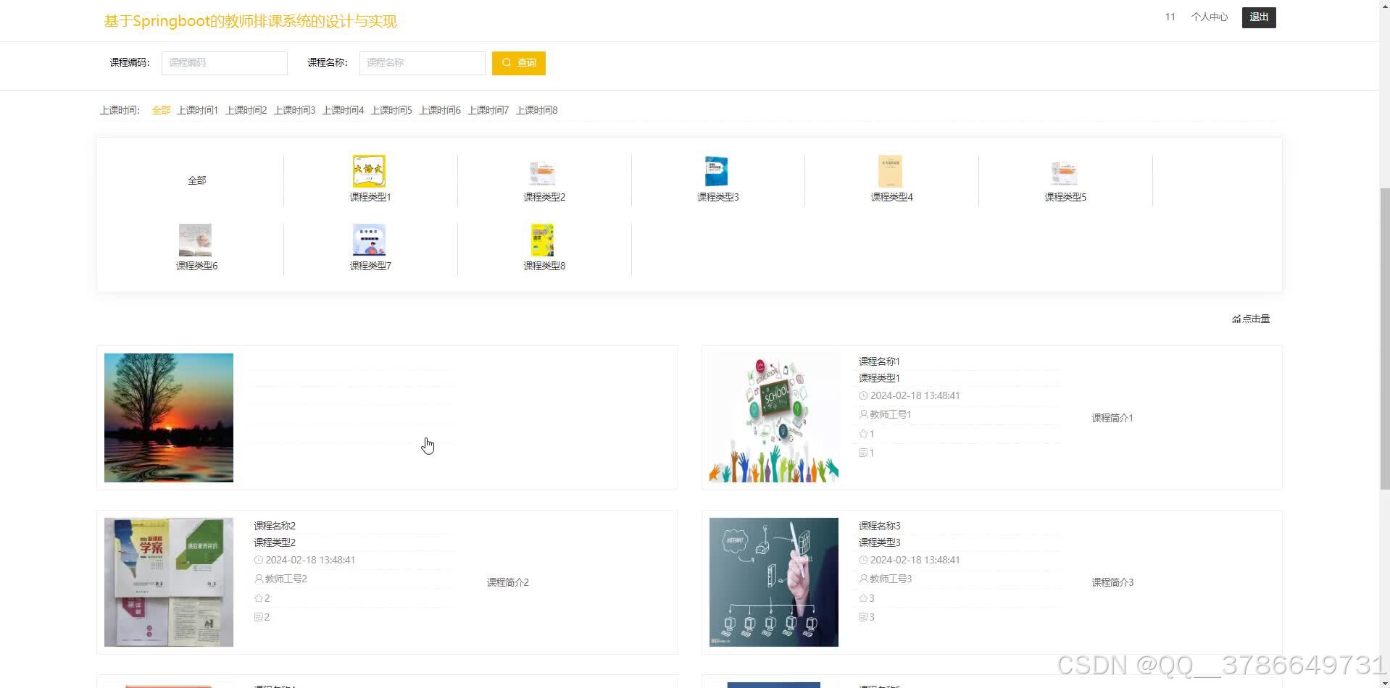The height and width of the screenshot is (688, 1390).
Task: Click the clock icon in 课程名称3 card
Action: click(x=863, y=560)
